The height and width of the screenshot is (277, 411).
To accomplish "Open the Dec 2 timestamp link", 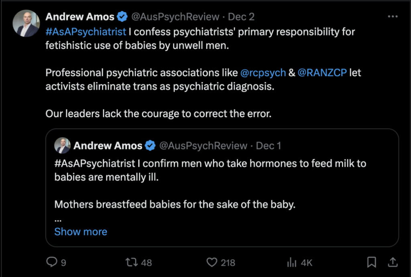I will [241, 17].
